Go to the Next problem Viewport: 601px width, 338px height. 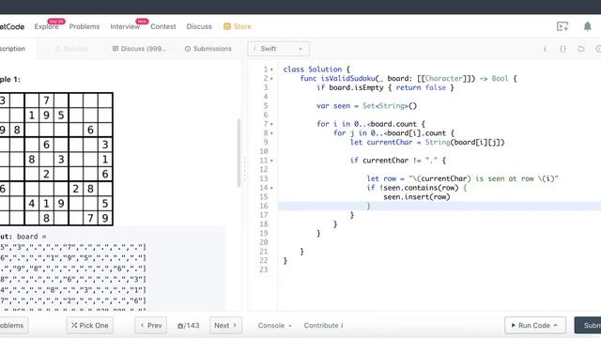coord(225,326)
